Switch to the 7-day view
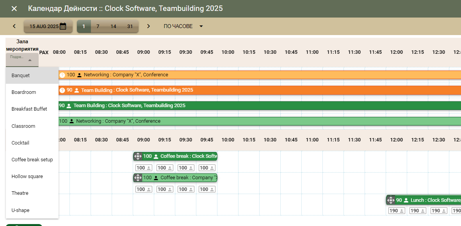461x226 pixels. click(x=98, y=26)
